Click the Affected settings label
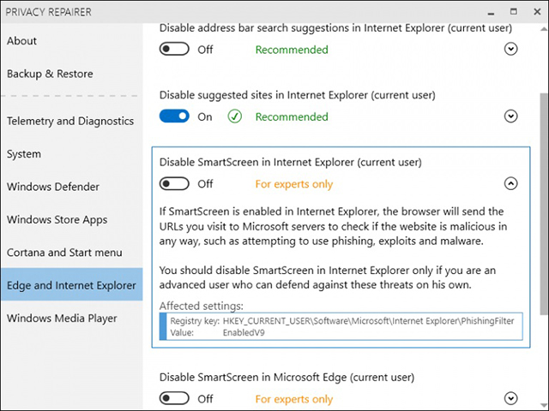The height and width of the screenshot is (411, 549). tap(202, 307)
